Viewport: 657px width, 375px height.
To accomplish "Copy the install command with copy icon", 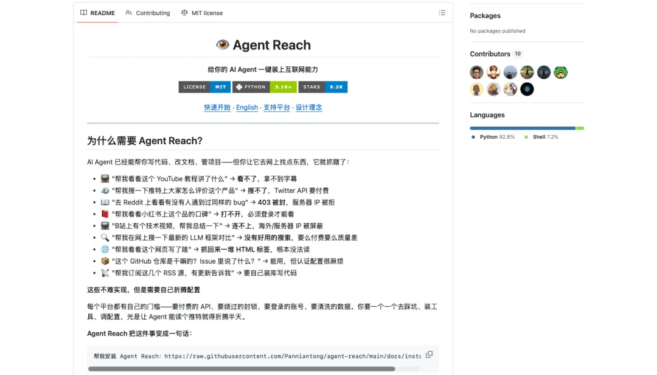I will pyautogui.click(x=429, y=355).
